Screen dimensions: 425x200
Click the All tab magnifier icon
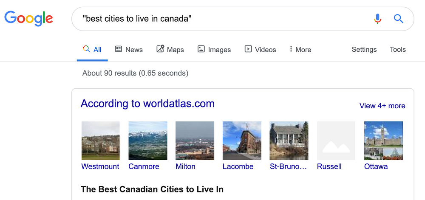tap(86, 49)
